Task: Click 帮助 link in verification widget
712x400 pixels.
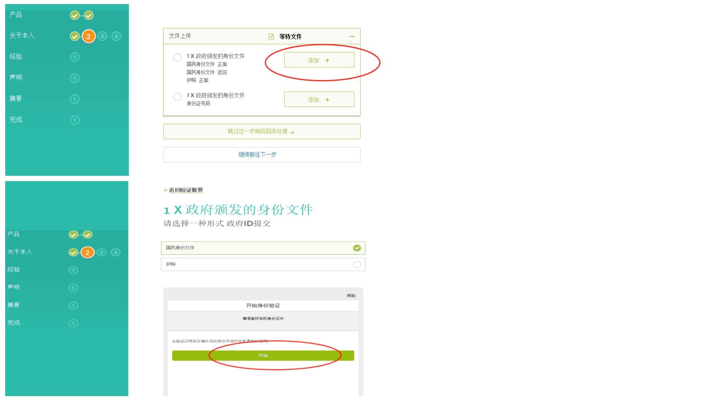Action: coord(351,296)
